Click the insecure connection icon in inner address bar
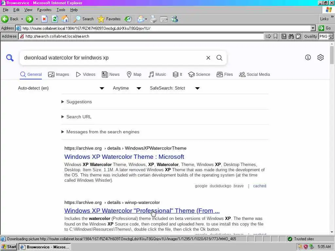The image size is (335, 251). [22, 36]
